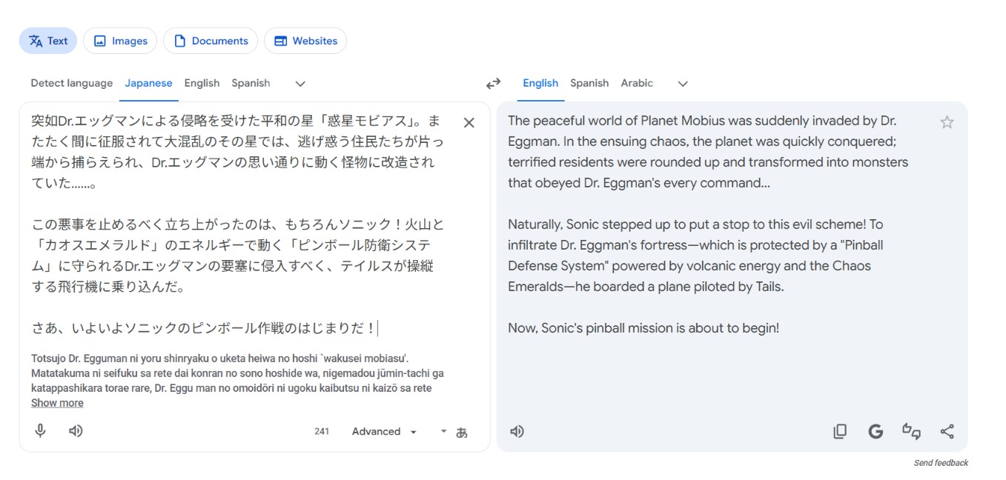Switch to Websites translation mode
The width and height of the screenshot is (1006, 480).
(305, 41)
